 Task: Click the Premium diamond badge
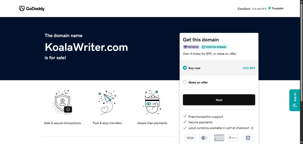(x=191, y=47)
